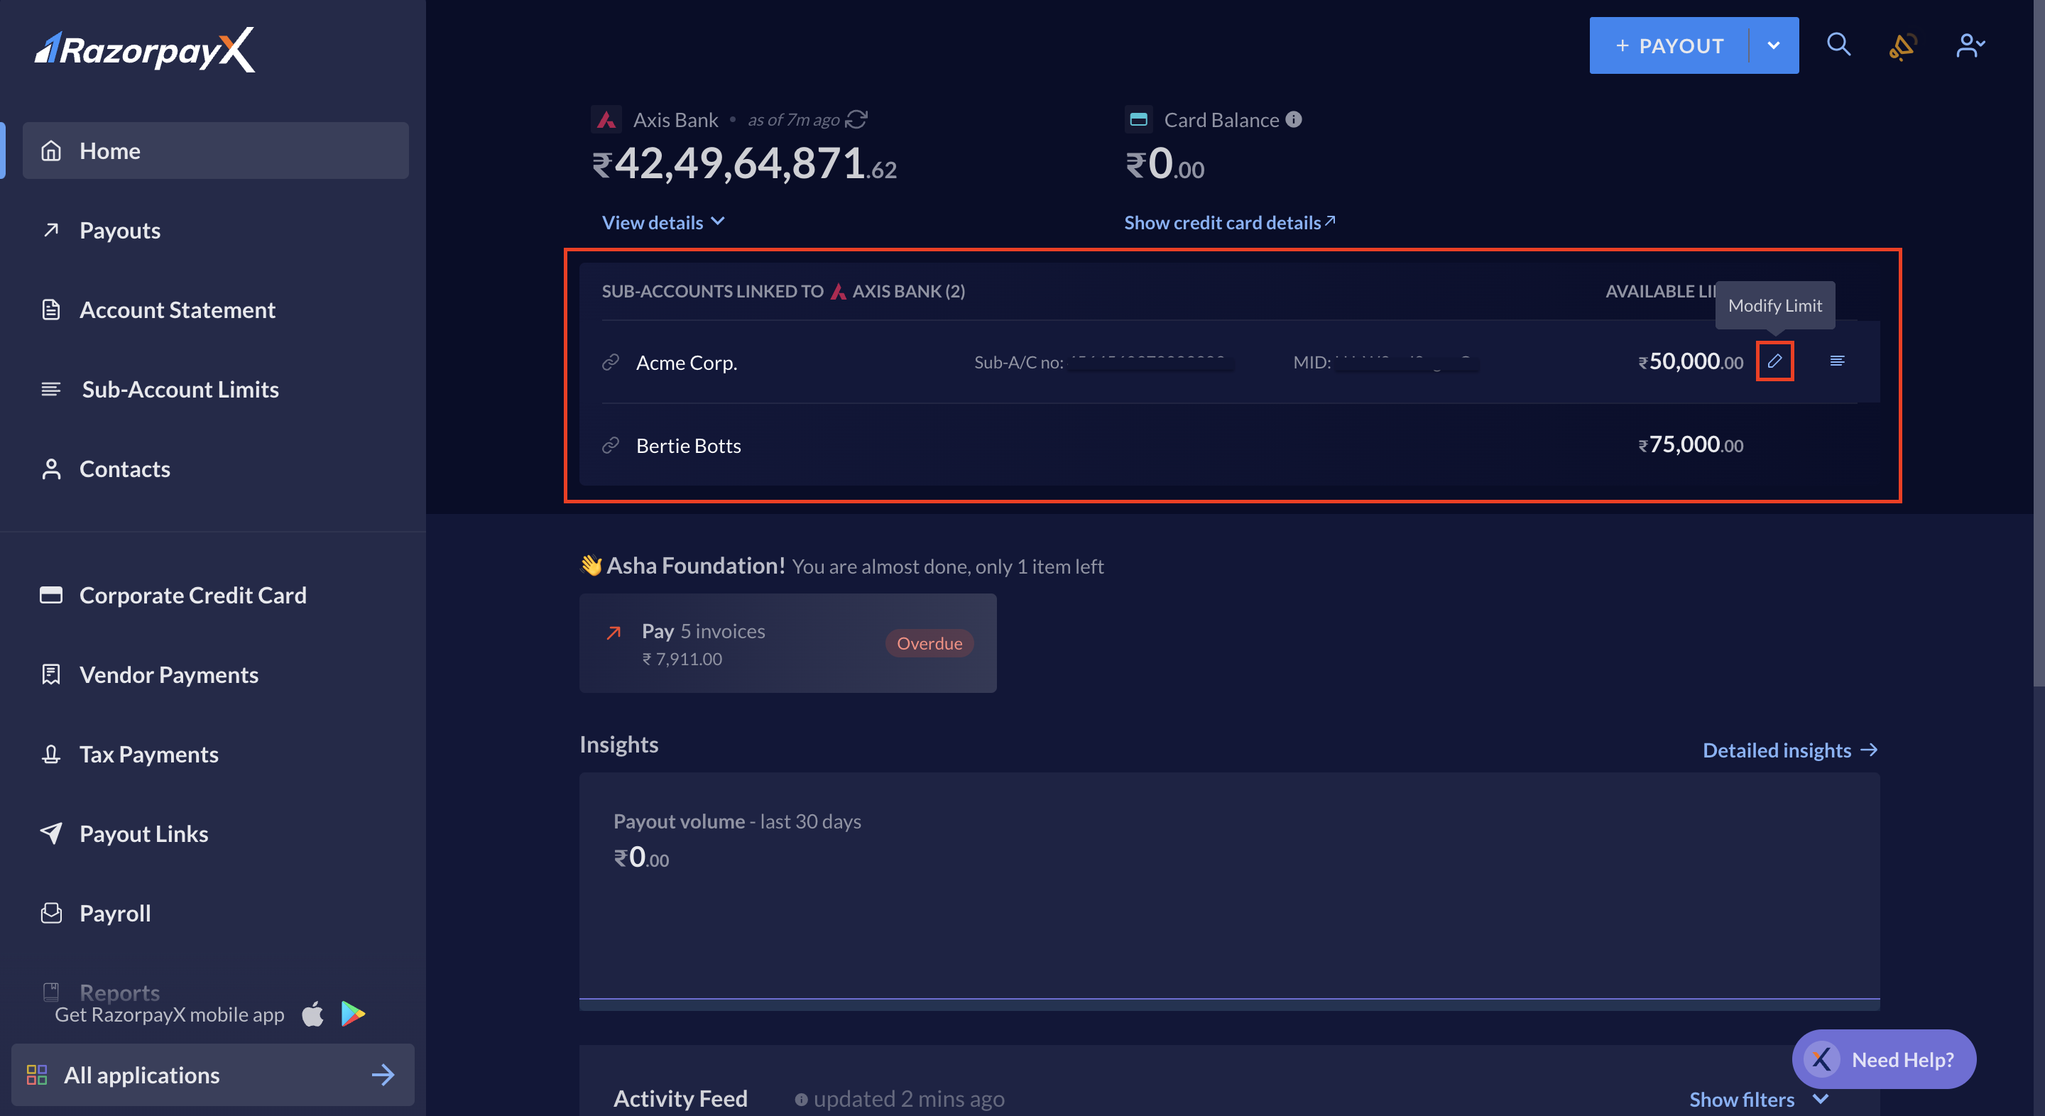Select Sub-Account Limits in sidebar
The height and width of the screenshot is (1116, 2045).
[180, 389]
